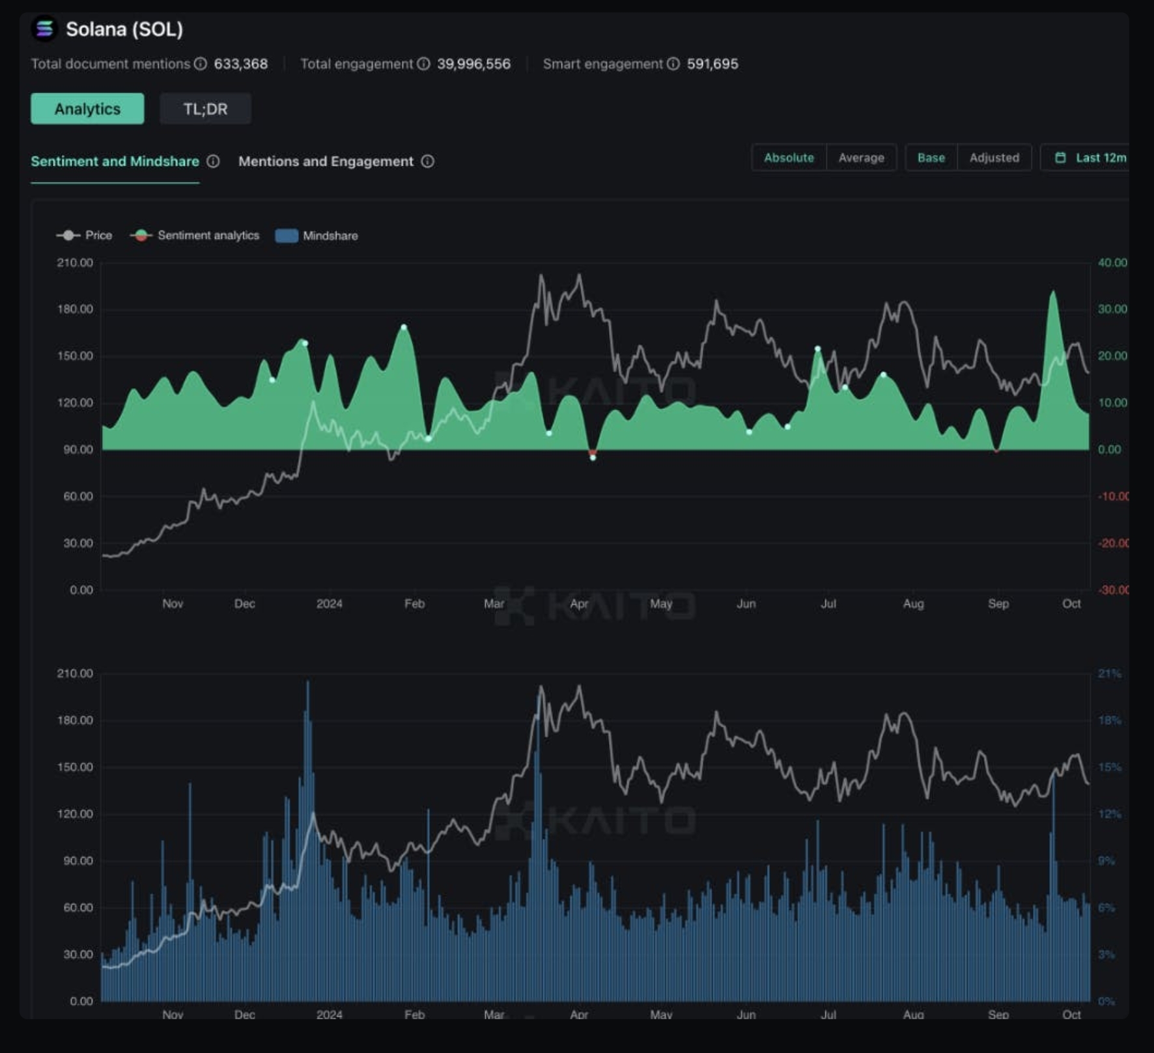This screenshot has width=1154, height=1053.
Task: Click the 18% mindshare axis value
Action: pos(1110,720)
